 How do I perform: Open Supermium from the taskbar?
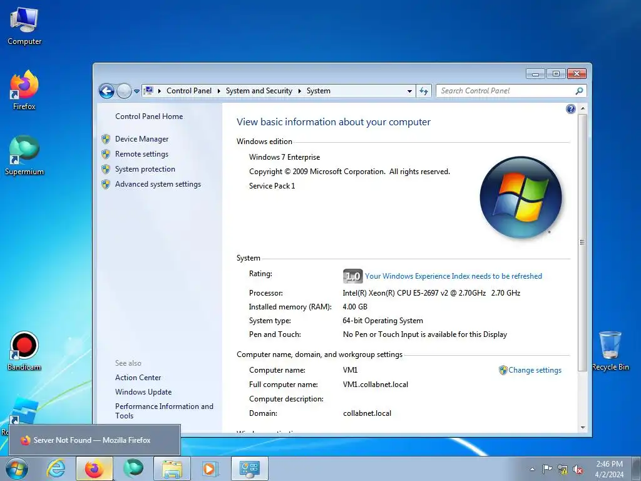pyautogui.click(x=133, y=468)
